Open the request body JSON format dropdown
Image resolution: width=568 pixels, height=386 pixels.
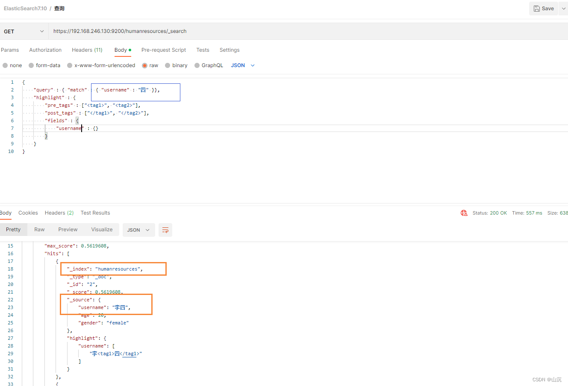point(243,65)
